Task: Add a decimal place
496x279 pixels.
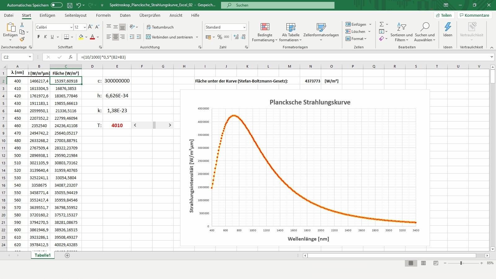Action: point(236,37)
